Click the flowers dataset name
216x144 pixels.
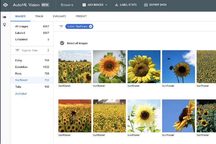pyautogui.click(x=67, y=5)
